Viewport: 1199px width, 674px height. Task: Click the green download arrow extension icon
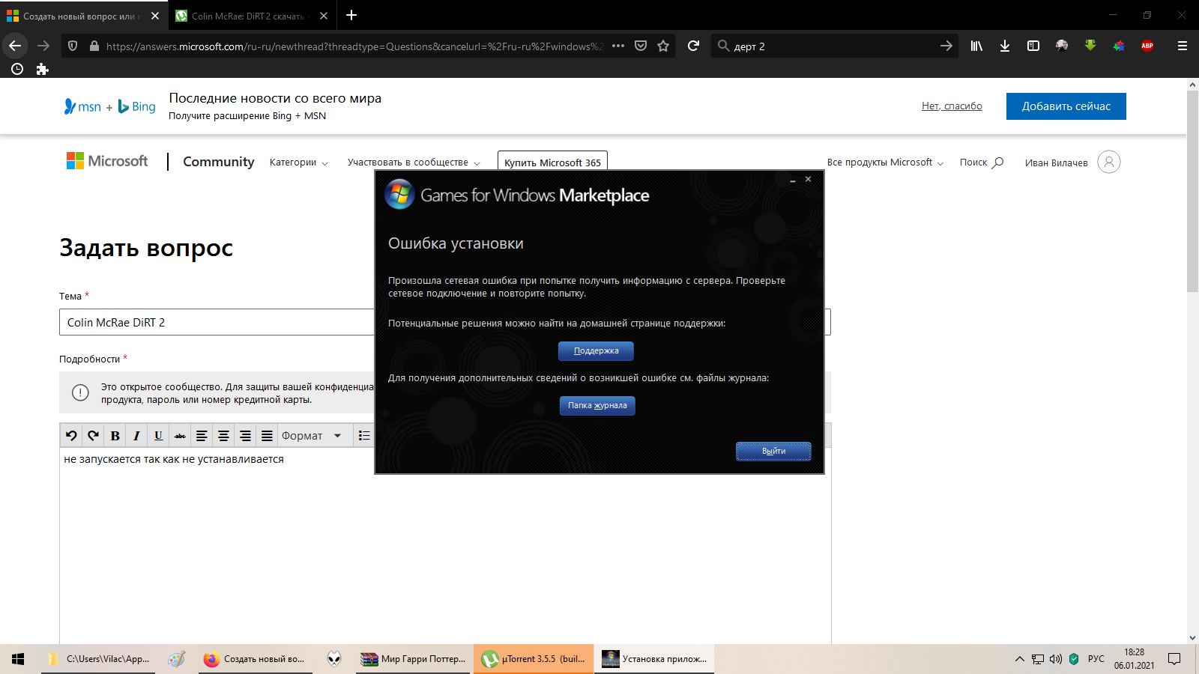tap(1090, 46)
